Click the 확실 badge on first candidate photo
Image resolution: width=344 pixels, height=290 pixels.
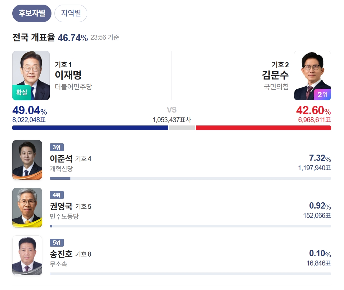[22, 93]
